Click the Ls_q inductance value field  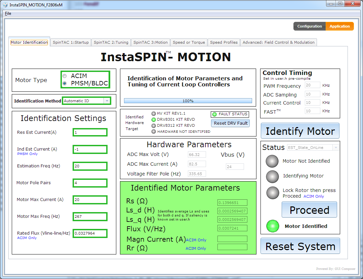(233, 219)
